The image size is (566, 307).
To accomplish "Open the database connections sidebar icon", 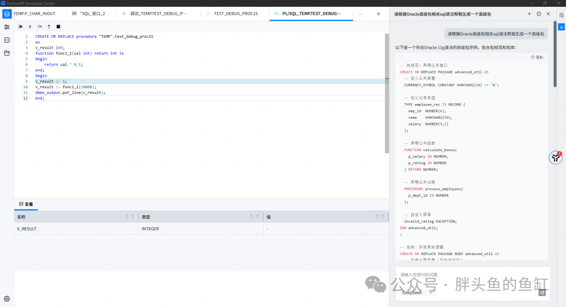I will [7, 14].
